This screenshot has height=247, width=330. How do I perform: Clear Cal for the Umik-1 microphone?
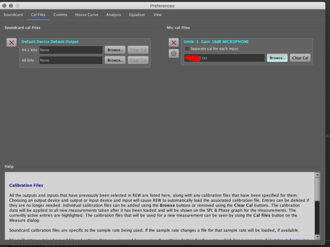300,58
